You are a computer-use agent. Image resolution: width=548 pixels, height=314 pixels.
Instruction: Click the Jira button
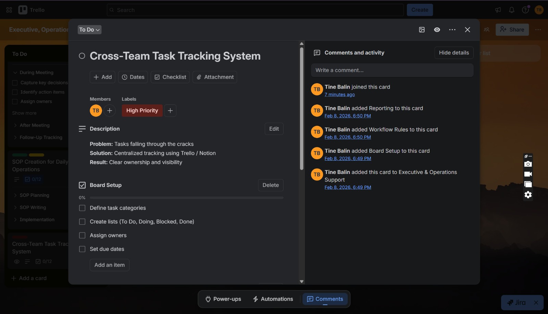pyautogui.click(x=516, y=303)
